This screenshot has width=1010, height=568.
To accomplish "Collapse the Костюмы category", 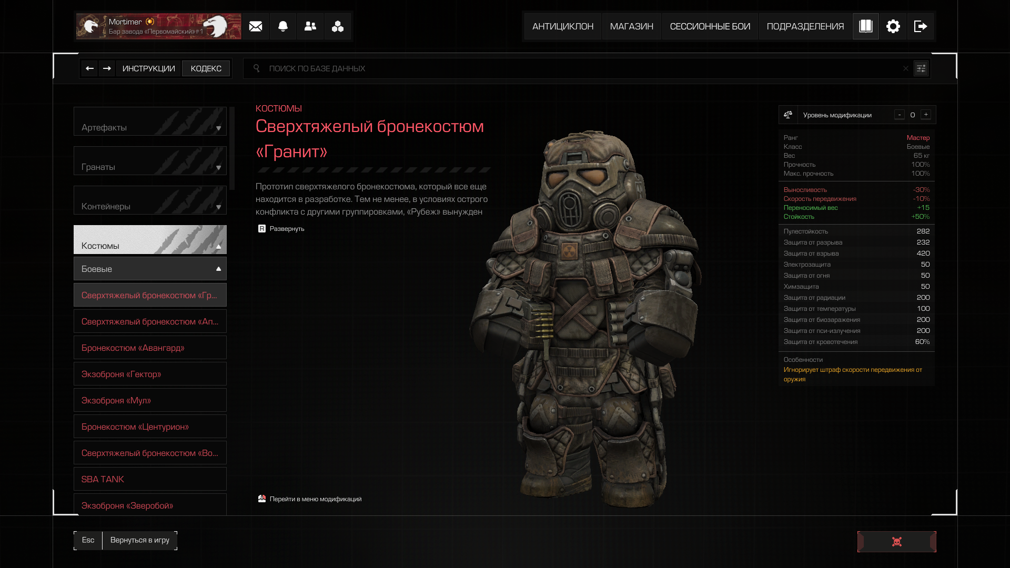I will click(x=150, y=240).
